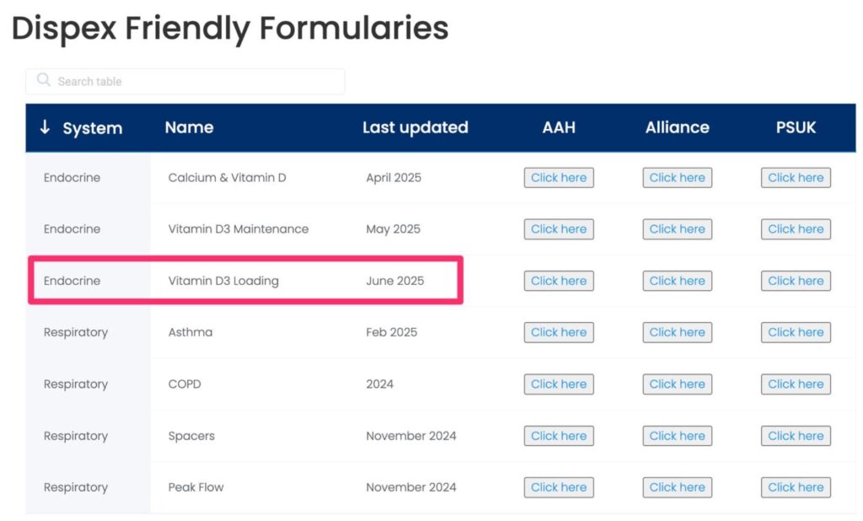The width and height of the screenshot is (863, 521).
Task: Toggle sort arrow on System column
Action: [45, 127]
